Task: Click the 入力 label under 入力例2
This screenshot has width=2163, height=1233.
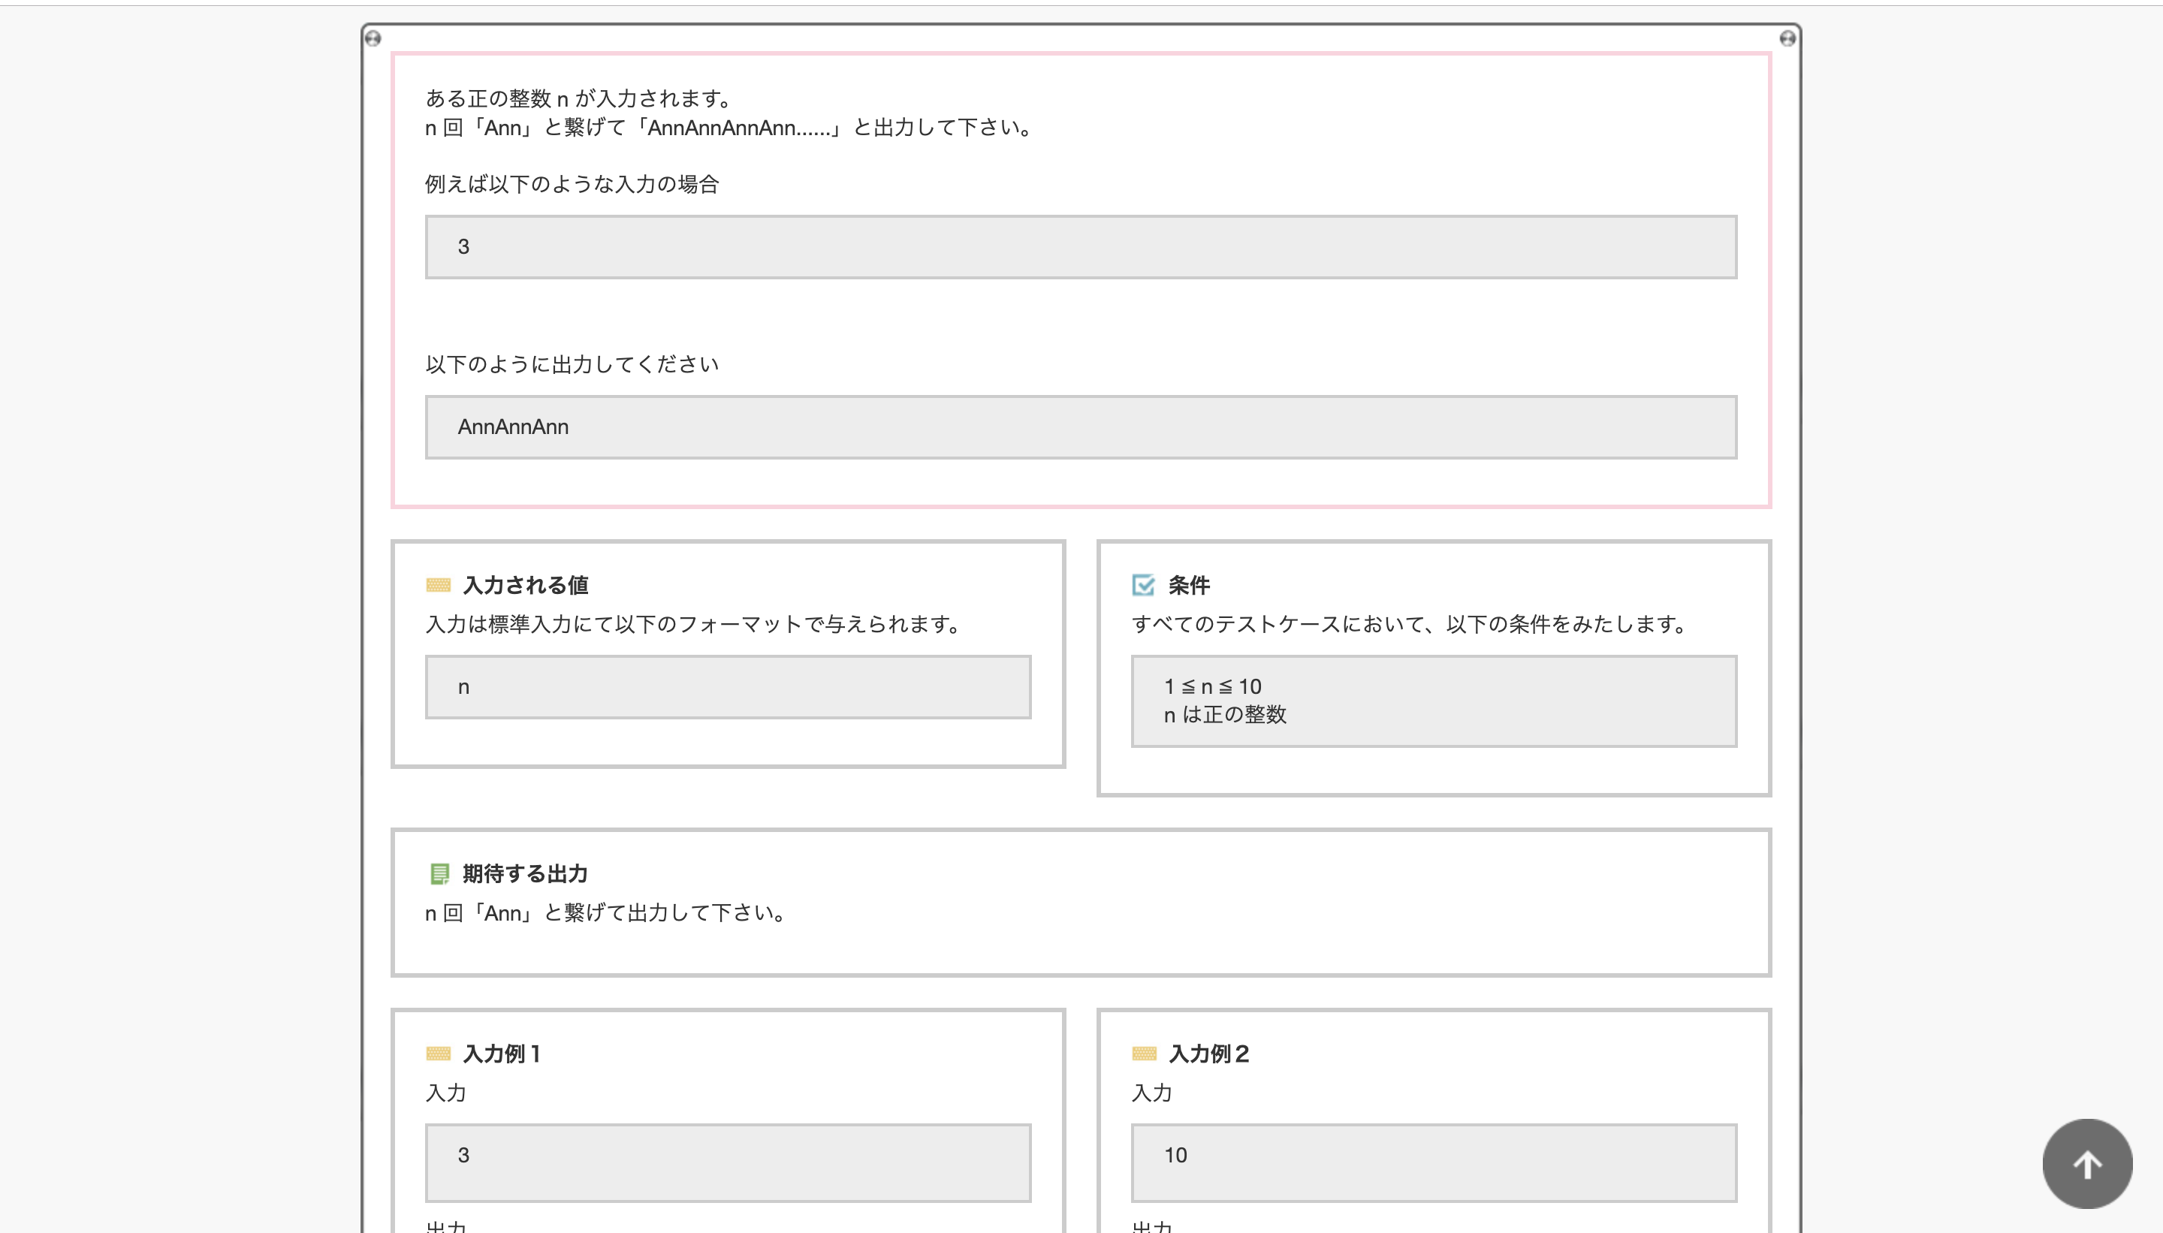Action: [x=1152, y=1093]
